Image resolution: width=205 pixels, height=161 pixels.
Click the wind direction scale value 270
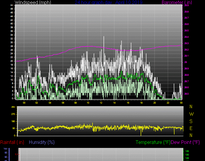point(13,114)
